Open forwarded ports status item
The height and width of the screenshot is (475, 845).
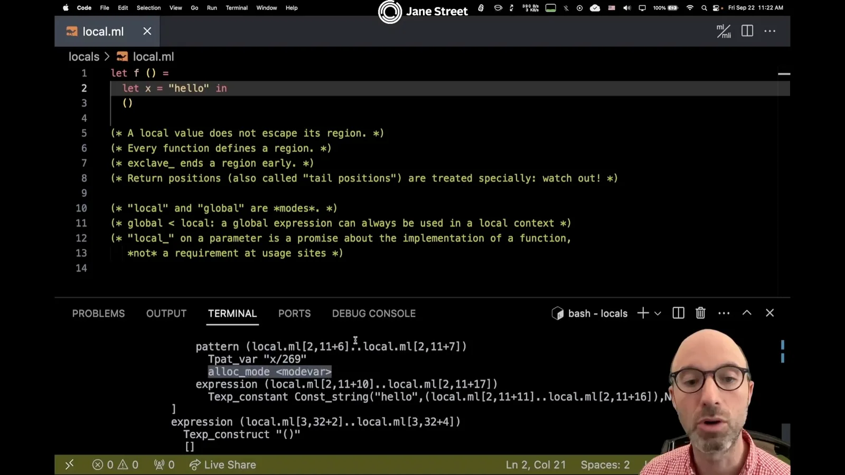point(164,464)
